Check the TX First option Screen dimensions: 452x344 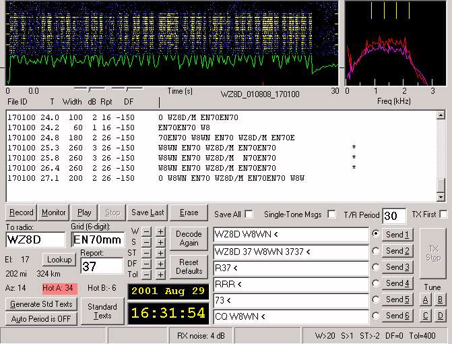coord(443,214)
